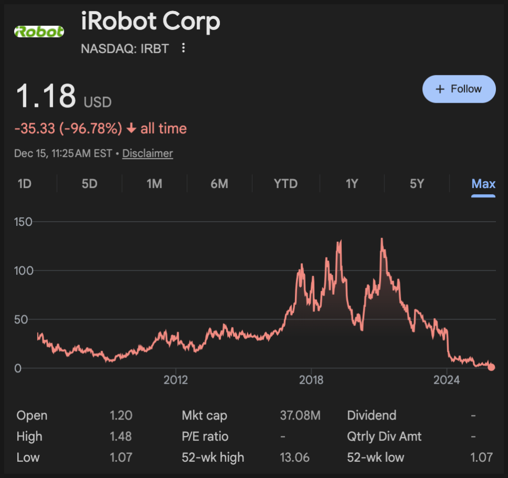Click the current price endpoint dot on chart
This screenshot has height=478, width=508.
coord(491,367)
